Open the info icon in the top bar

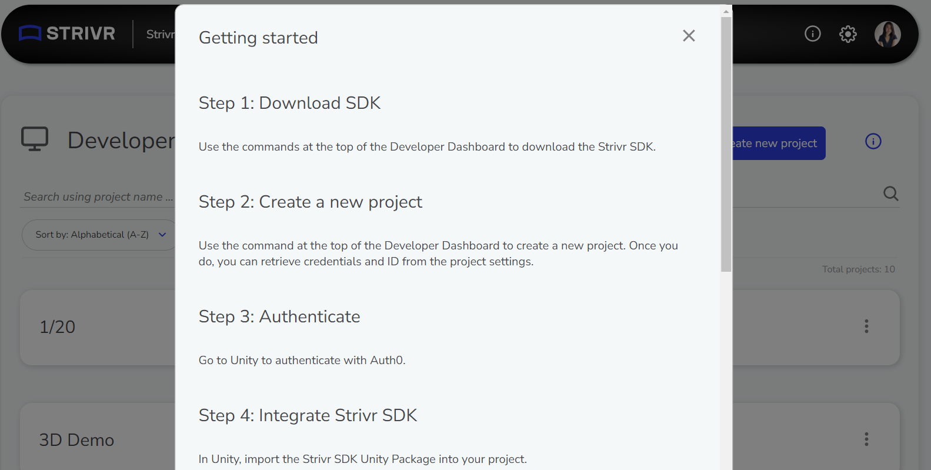(x=813, y=34)
